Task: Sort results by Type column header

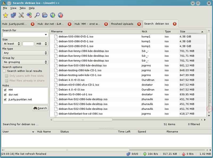Action: [171, 32]
